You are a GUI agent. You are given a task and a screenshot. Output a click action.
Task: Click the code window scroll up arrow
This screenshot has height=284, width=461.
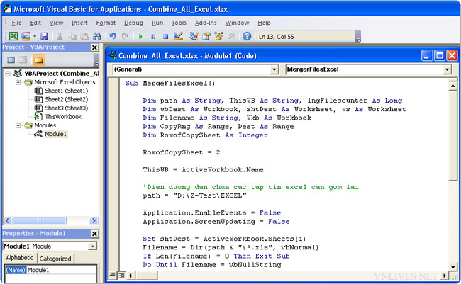coord(452,86)
